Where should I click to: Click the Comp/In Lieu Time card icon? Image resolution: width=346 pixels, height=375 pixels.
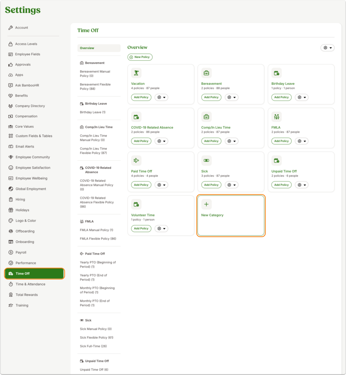tap(206, 117)
